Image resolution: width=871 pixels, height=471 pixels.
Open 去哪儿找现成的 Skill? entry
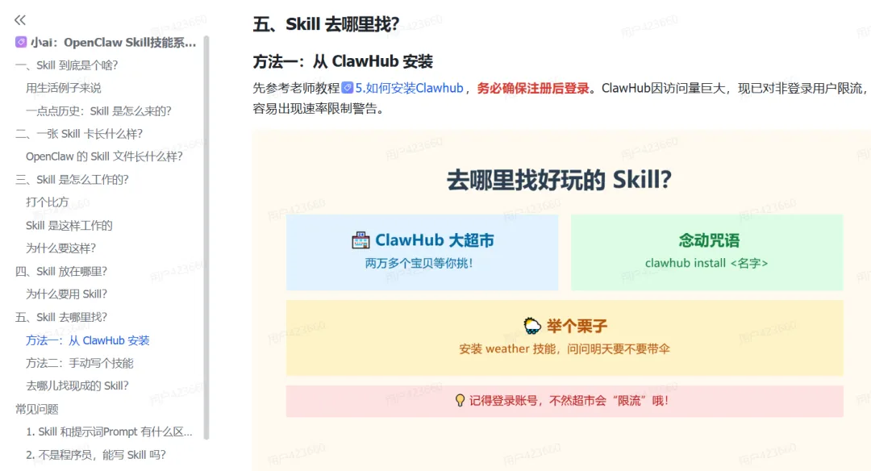(77, 386)
